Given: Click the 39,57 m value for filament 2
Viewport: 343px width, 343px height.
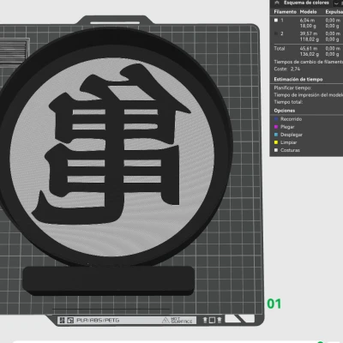Looking at the screenshot, I should coord(309,33).
